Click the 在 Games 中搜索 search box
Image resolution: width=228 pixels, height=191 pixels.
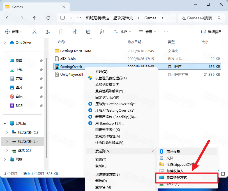(201, 18)
